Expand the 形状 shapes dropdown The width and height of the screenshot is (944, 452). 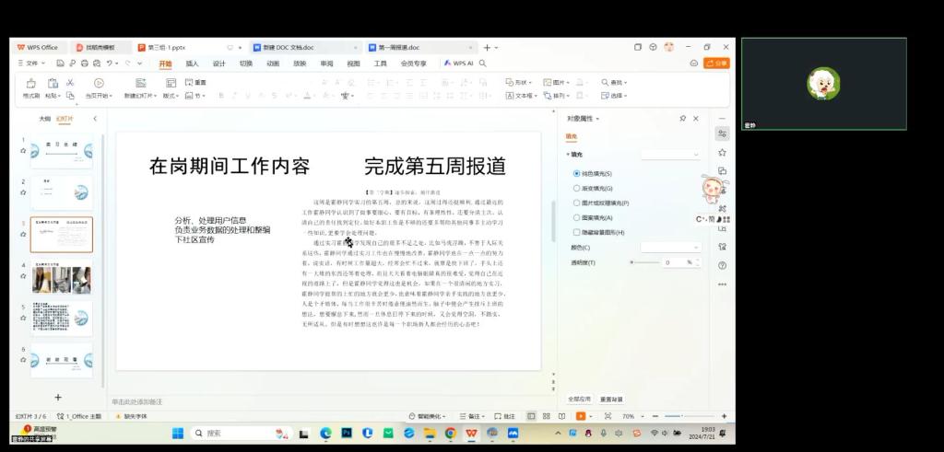tap(523, 82)
